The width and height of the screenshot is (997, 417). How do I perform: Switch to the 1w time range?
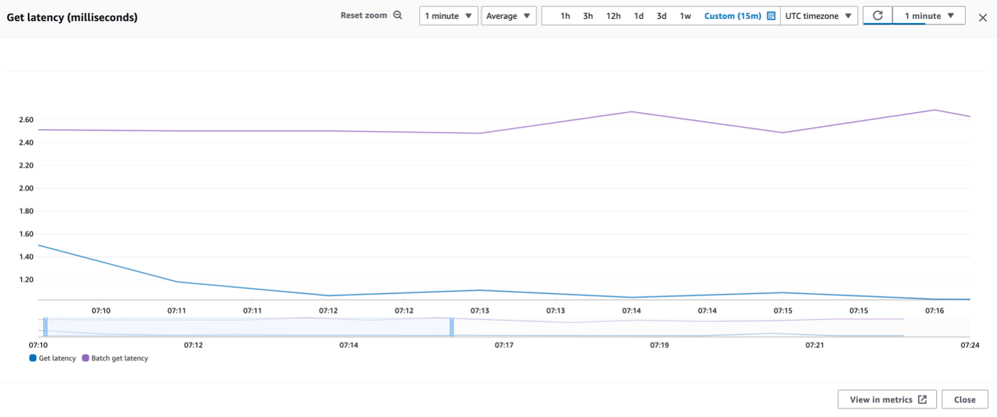(x=684, y=15)
